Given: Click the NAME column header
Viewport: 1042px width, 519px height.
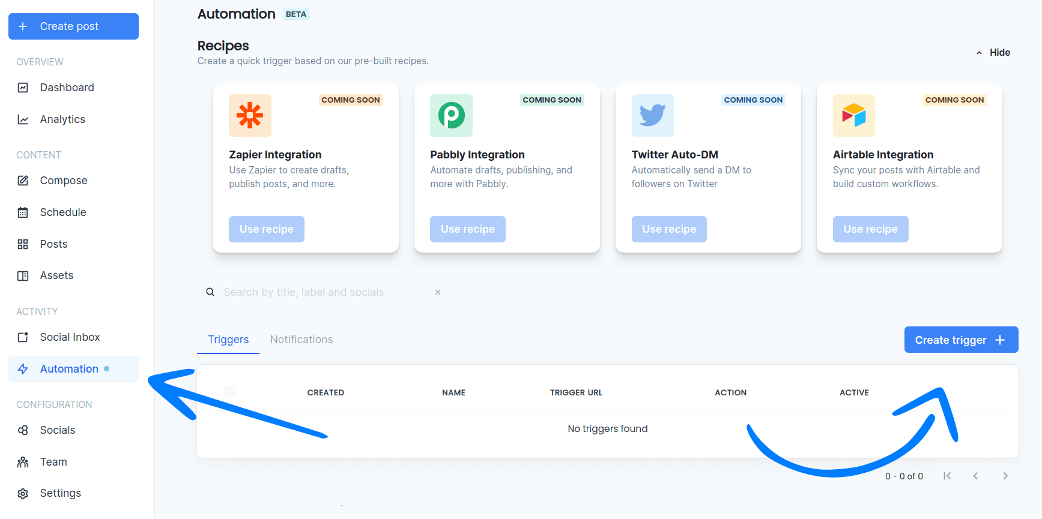Looking at the screenshot, I should 454,392.
